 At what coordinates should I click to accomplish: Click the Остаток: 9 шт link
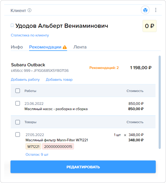tap(37, 155)
